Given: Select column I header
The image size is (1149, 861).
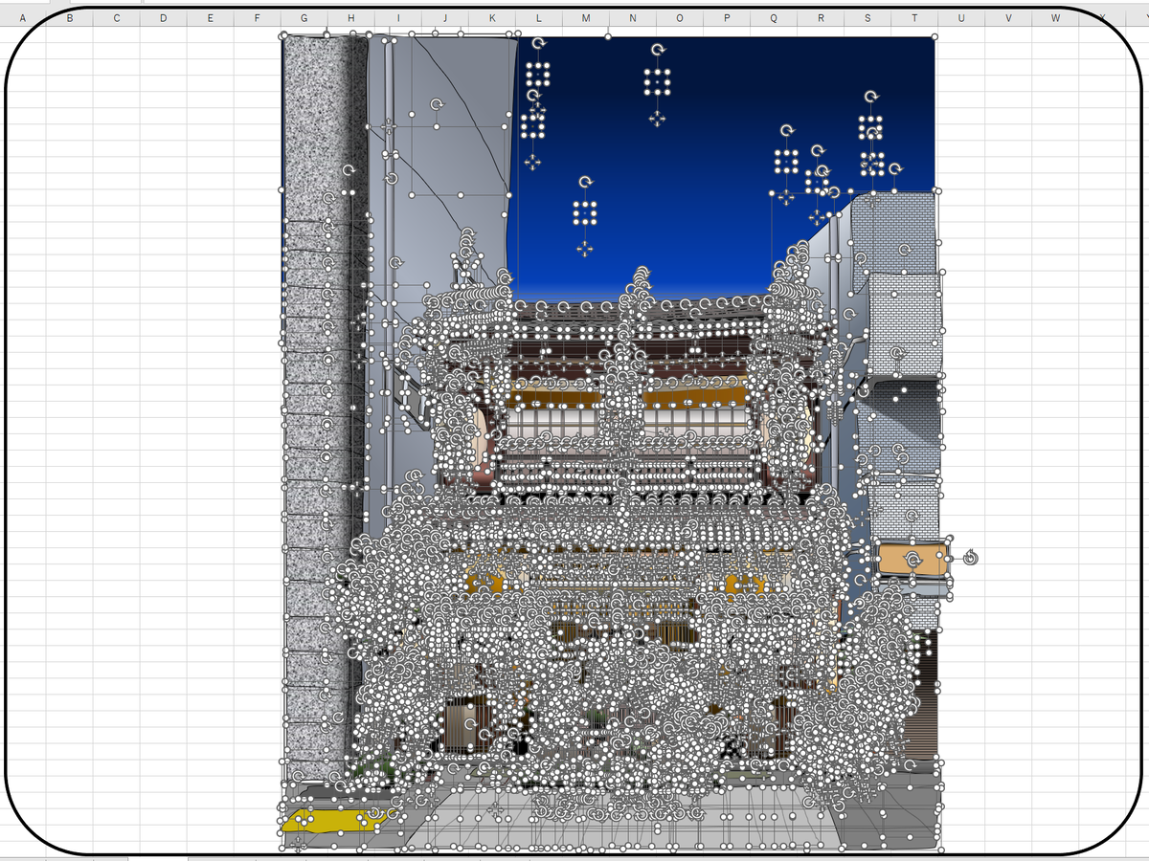Looking at the screenshot, I should [x=397, y=17].
